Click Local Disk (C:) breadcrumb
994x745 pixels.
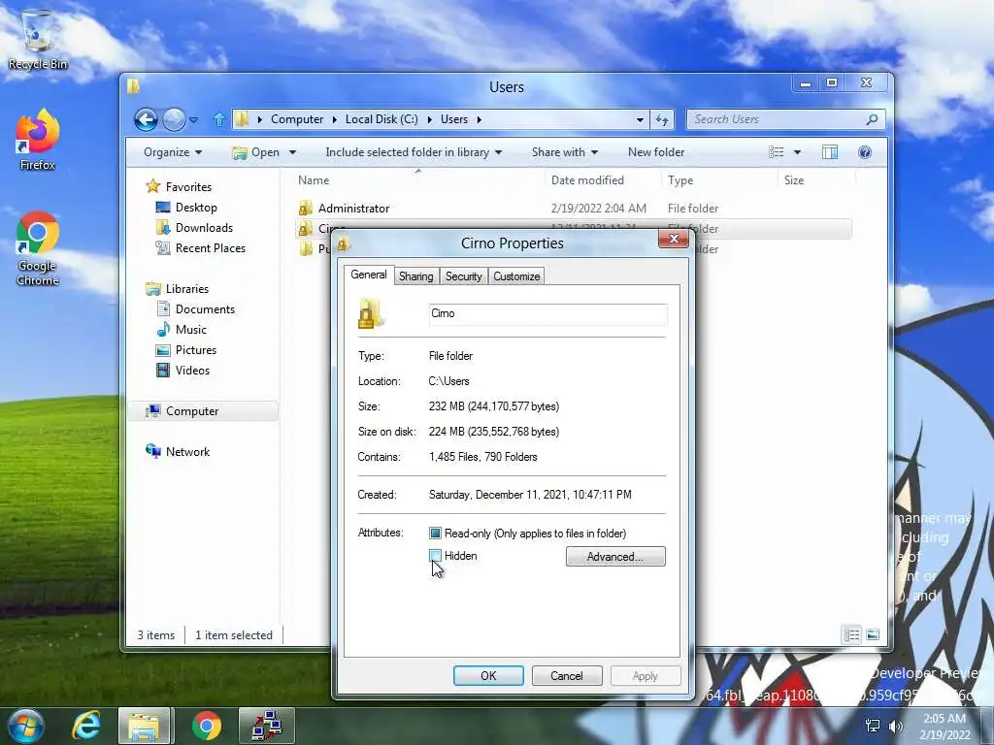tap(381, 119)
